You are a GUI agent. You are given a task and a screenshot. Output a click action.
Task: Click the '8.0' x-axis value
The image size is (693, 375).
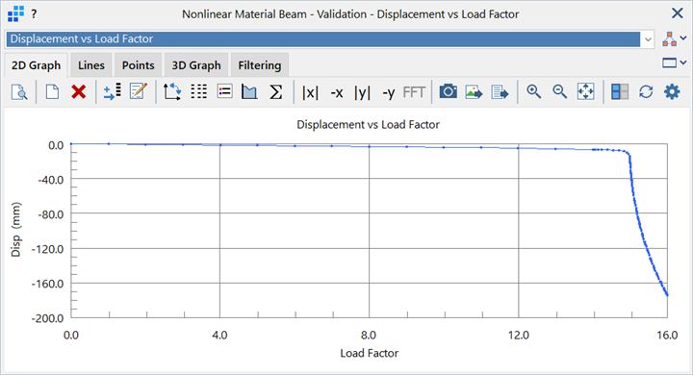[x=368, y=336]
